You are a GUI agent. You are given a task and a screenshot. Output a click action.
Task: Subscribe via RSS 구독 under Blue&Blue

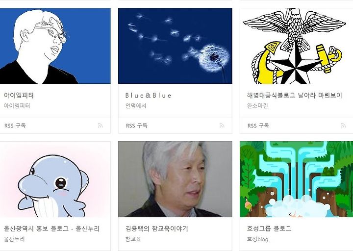pyautogui.click(x=137, y=125)
